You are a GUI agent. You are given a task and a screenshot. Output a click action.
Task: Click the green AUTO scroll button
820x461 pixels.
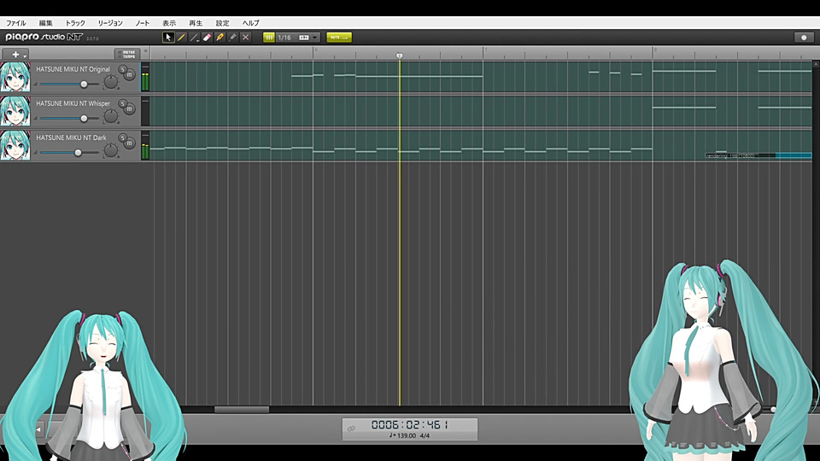coord(339,38)
